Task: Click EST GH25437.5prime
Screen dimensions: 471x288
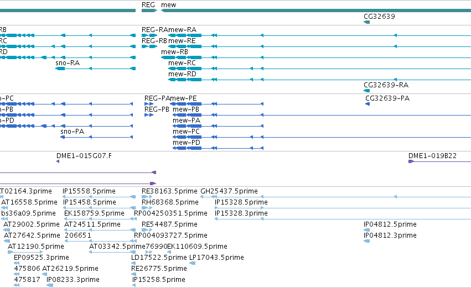Action: coord(229,191)
